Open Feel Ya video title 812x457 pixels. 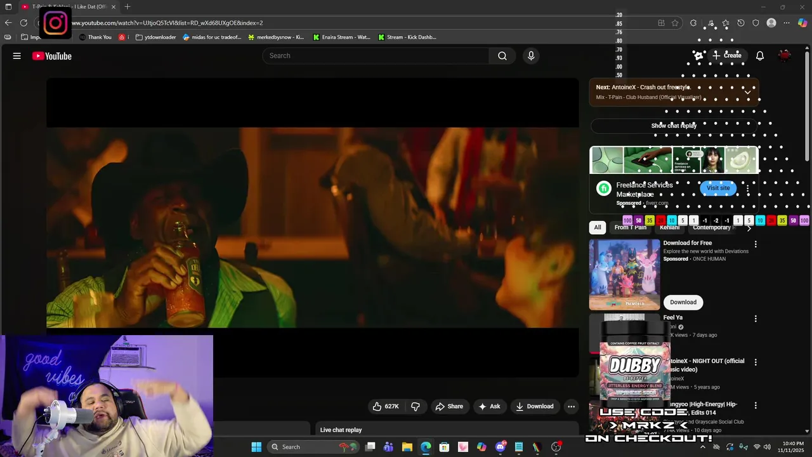[x=672, y=317]
